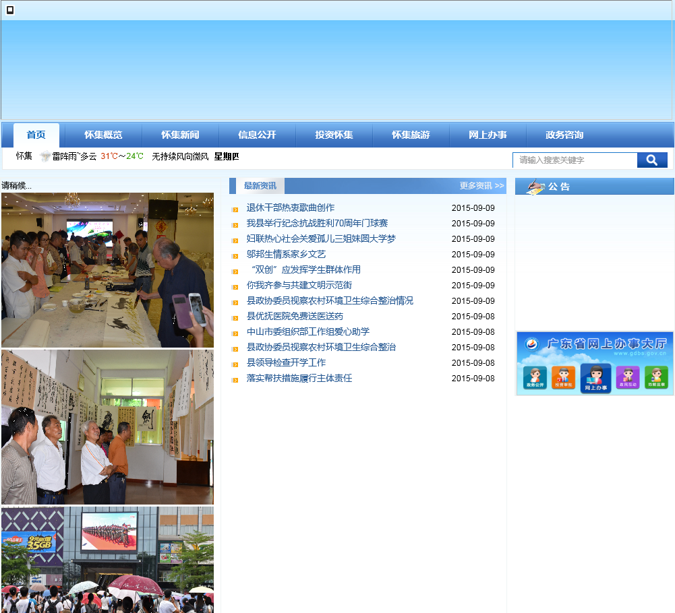Open the 网上办事 navigation menu item
This screenshot has width=675, height=613.
pos(488,135)
